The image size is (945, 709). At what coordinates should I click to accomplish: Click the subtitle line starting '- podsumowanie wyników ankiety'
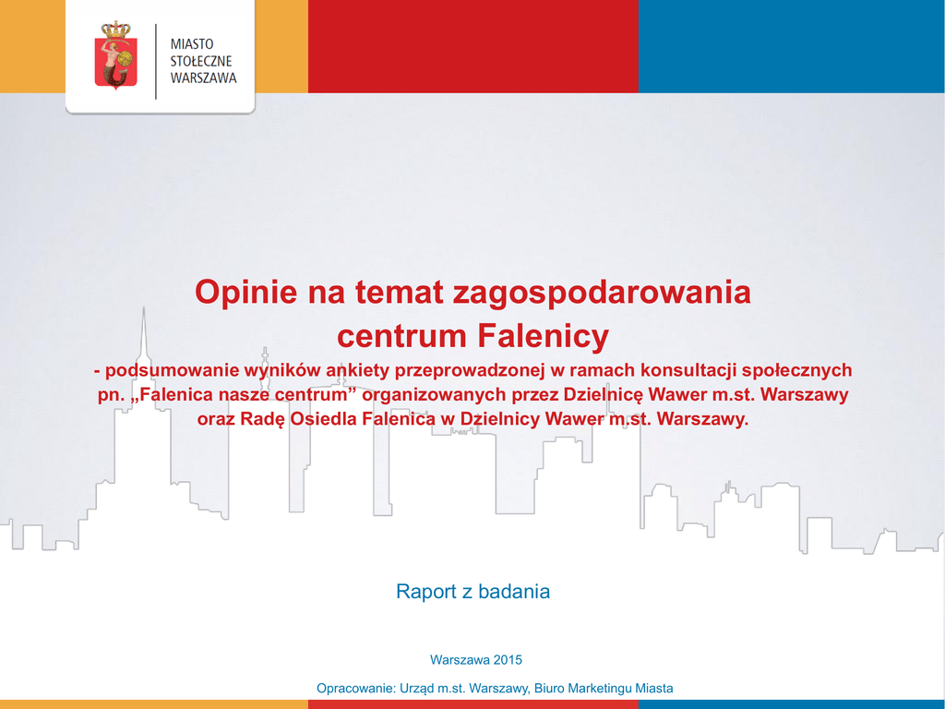click(472, 370)
